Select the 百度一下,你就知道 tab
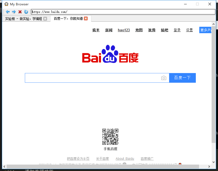Viewport: 218px width, 171px height. [68, 18]
